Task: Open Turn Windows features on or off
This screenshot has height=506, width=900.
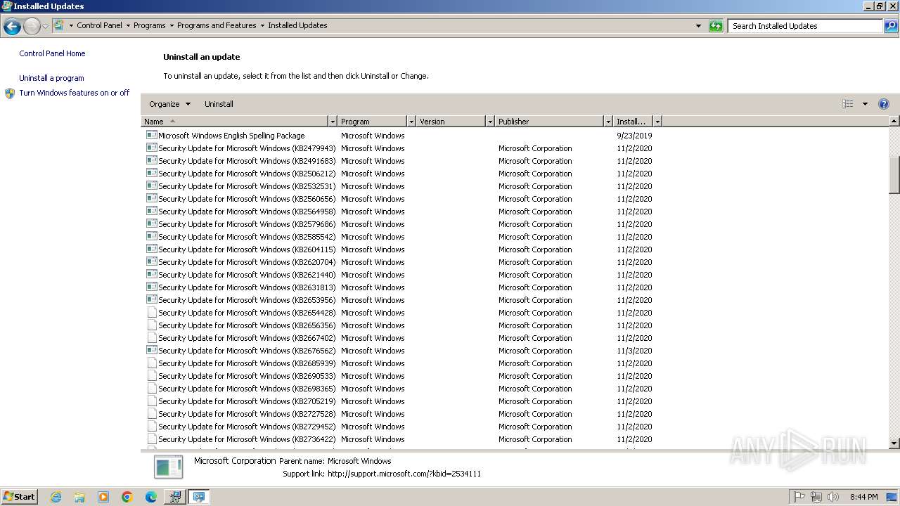Action: (75, 93)
